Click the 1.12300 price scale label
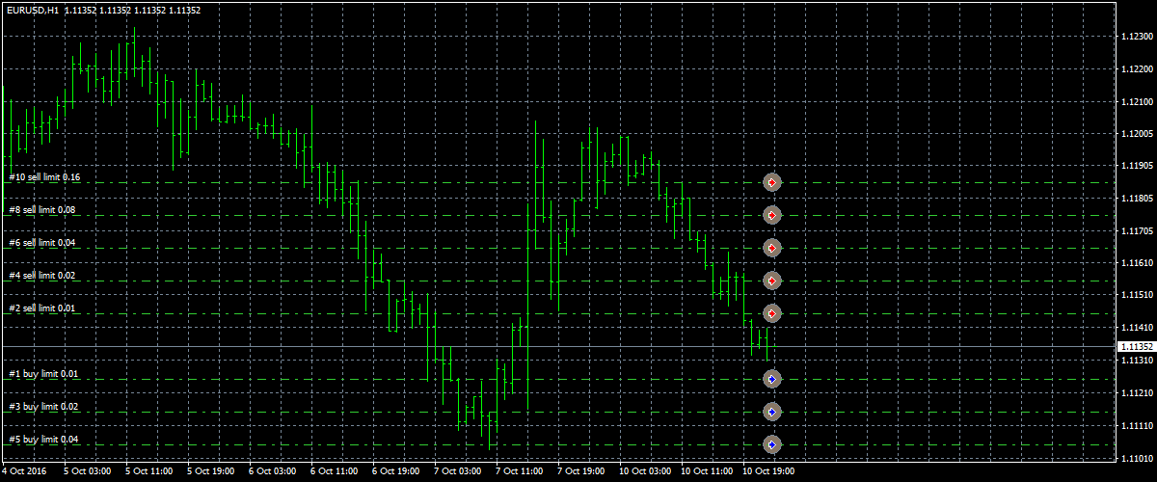 (1136, 37)
